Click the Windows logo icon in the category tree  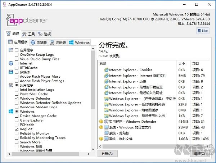11,112
